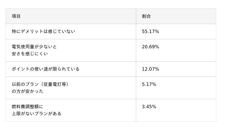
Task: Click the 55.17% value
Action: tap(150, 32)
